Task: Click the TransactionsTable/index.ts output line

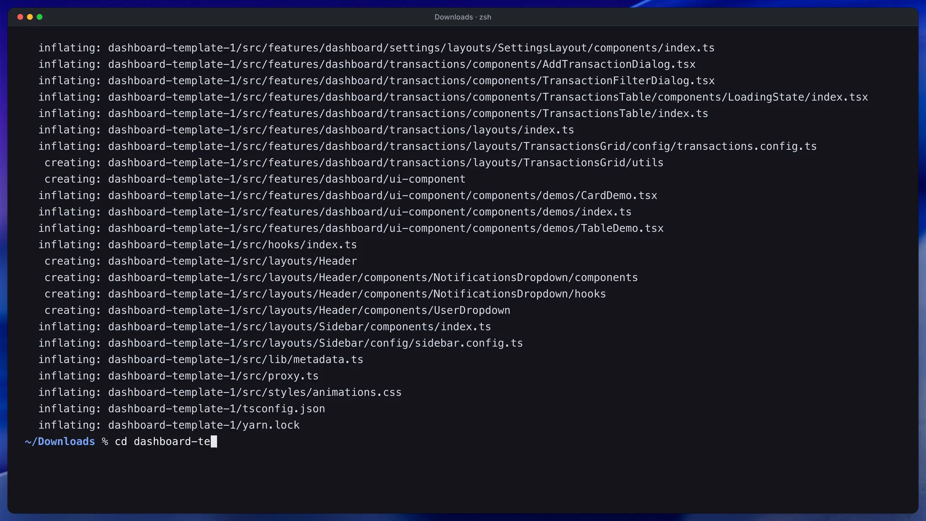Action: (373, 113)
